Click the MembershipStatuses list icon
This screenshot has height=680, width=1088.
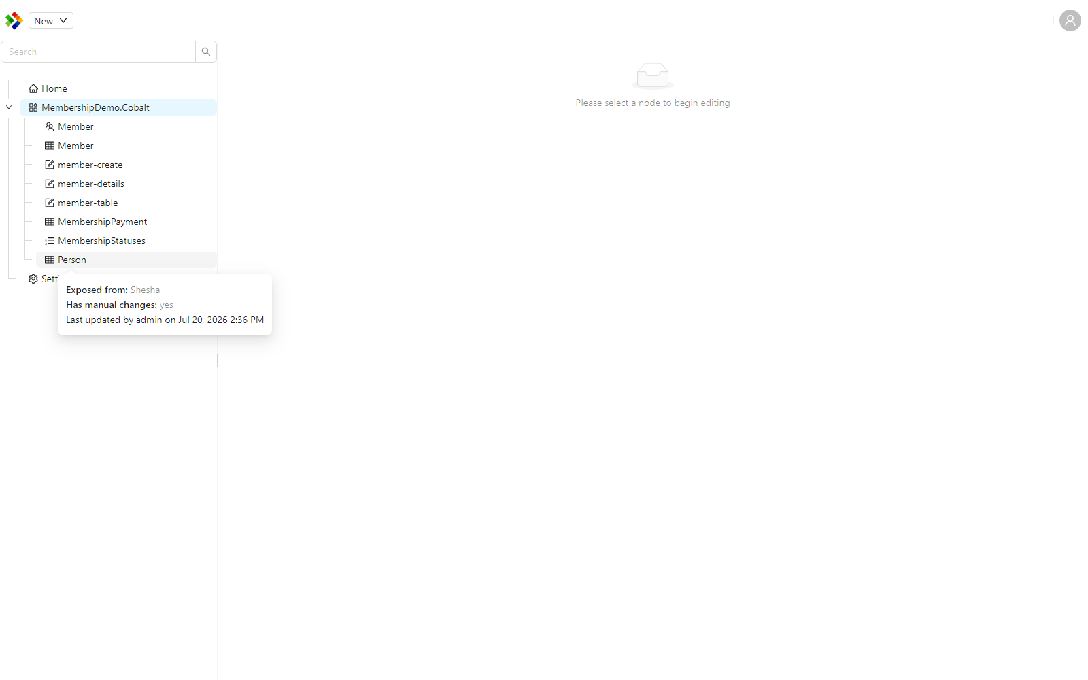click(x=50, y=241)
